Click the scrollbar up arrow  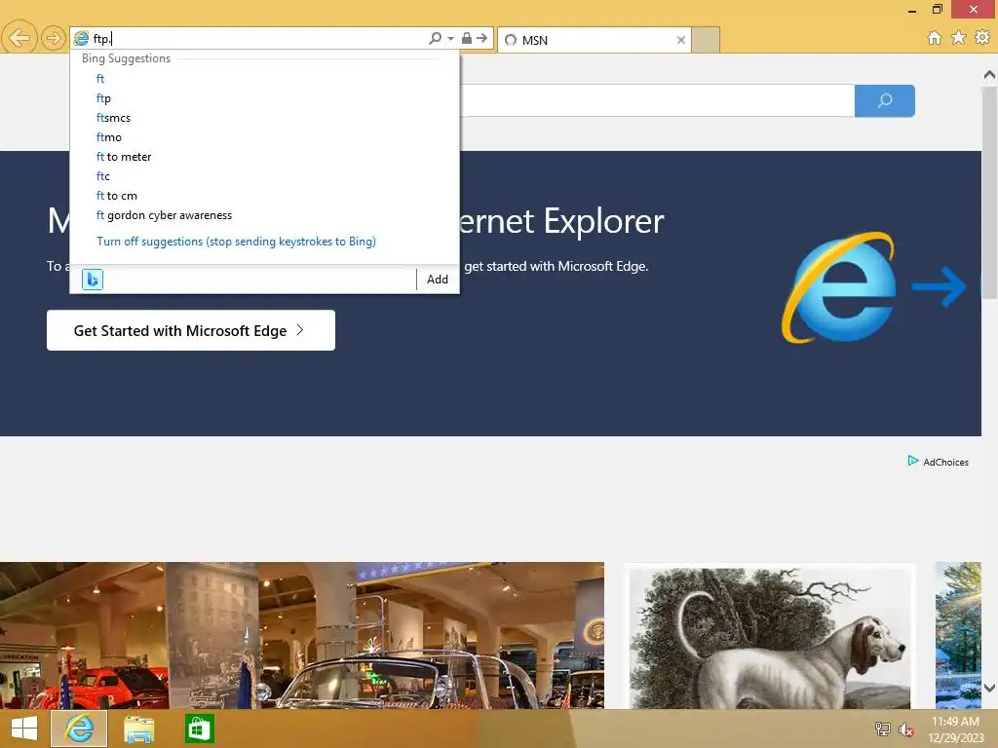point(989,75)
